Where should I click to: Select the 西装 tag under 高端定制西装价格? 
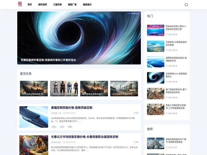54,127
